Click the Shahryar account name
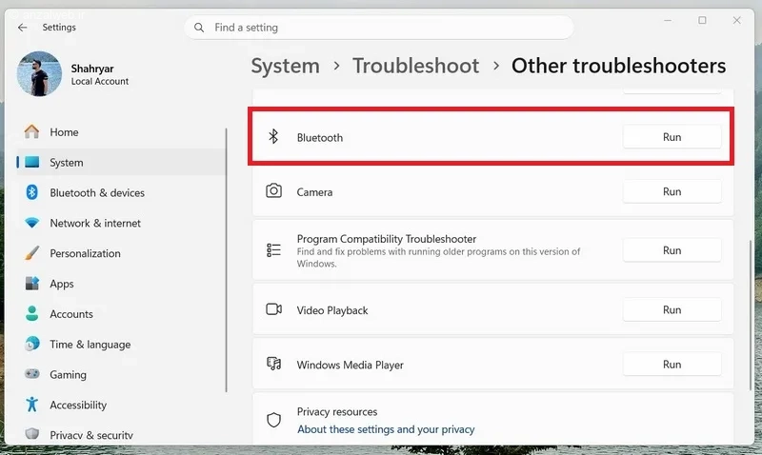This screenshot has height=455, width=762. pos(92,69)
